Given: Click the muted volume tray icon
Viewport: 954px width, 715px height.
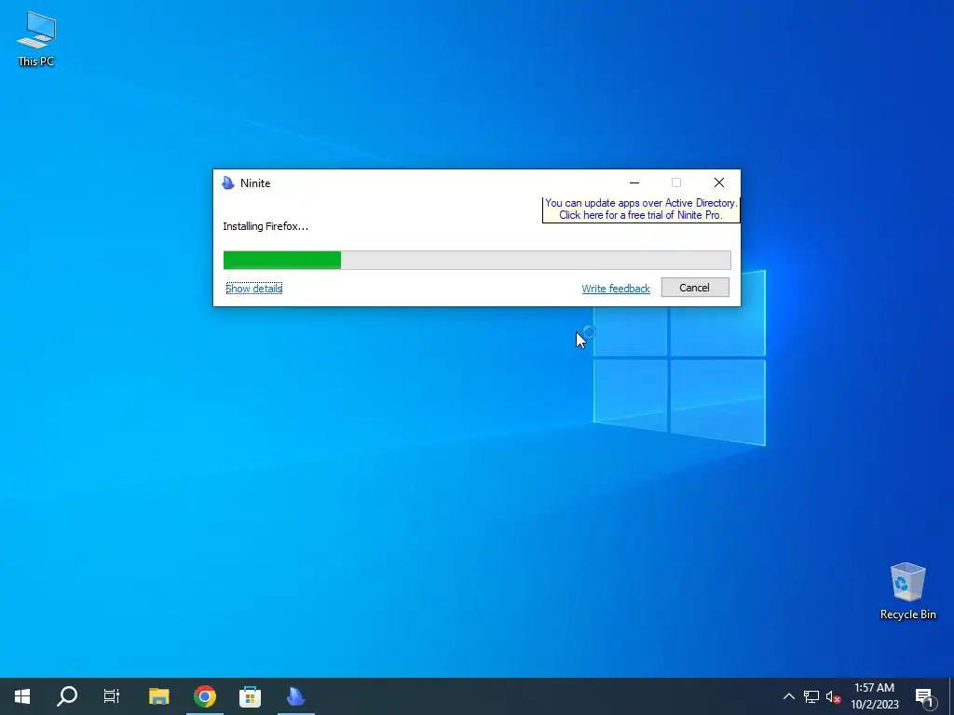Looking at the screenshot, I should [833, 696].
